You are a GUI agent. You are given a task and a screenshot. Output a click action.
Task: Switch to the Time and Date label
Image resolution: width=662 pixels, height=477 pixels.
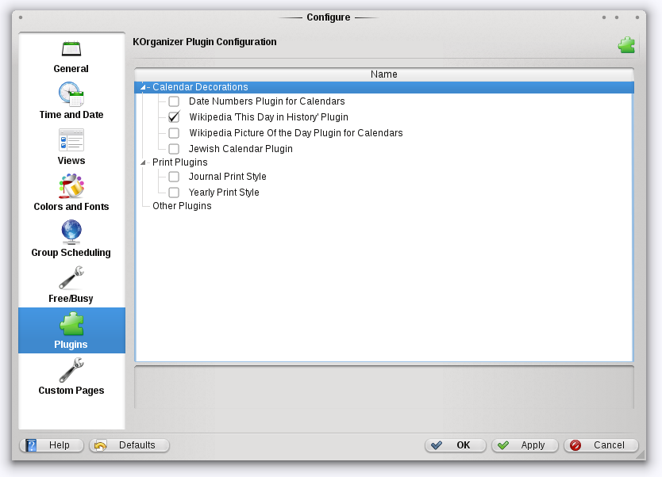(71, 115)
